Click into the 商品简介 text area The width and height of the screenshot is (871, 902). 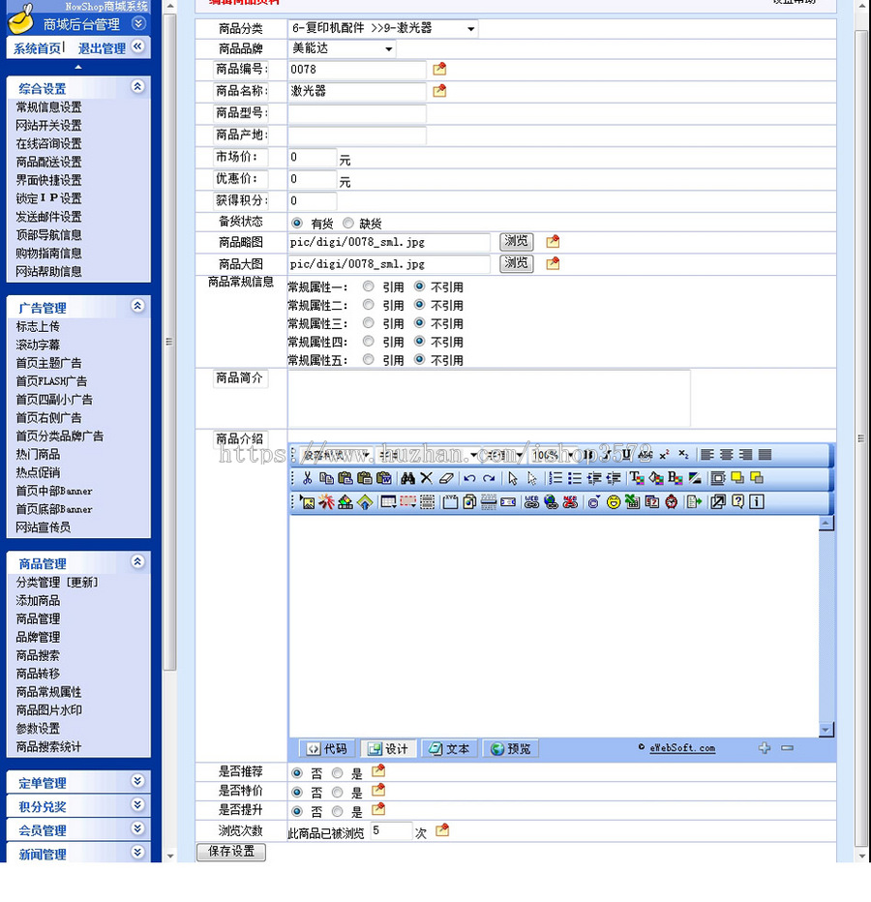[489, 398]
